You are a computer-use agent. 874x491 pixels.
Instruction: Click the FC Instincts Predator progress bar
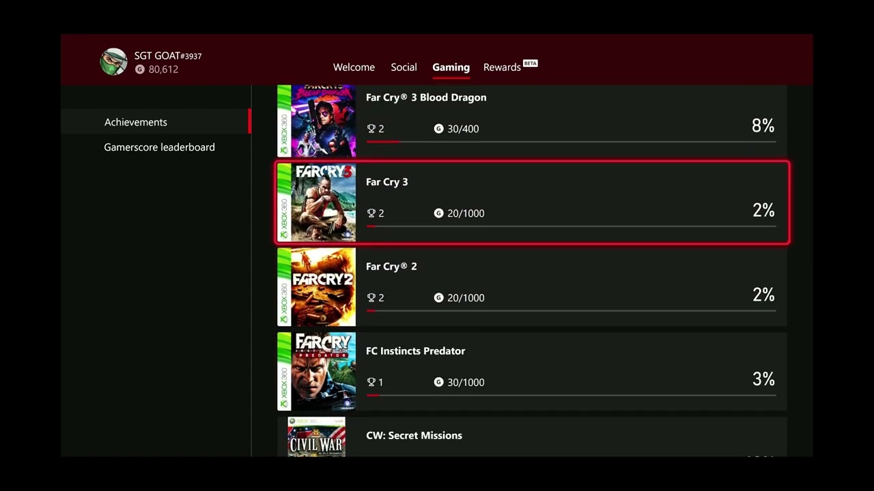tap(571, 395)
